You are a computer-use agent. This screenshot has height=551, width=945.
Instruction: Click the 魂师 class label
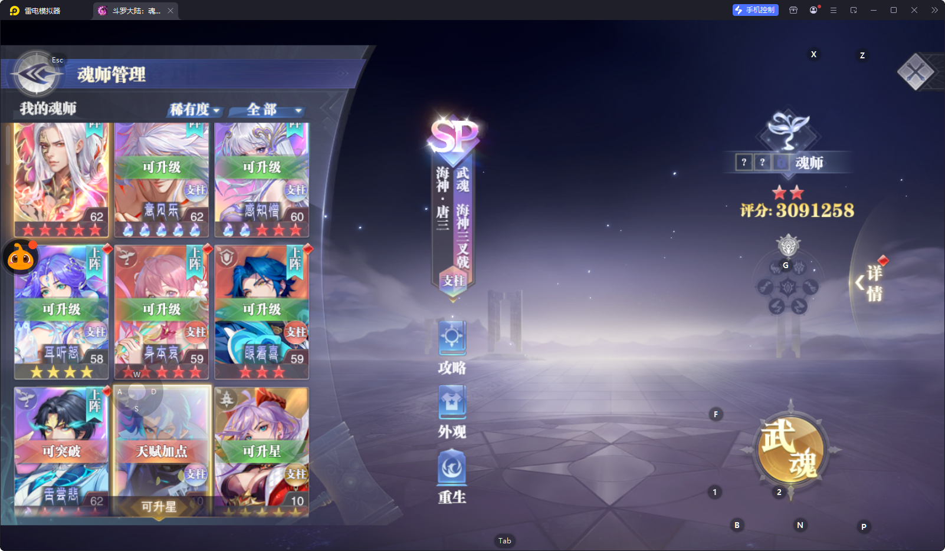pos(809,163)
